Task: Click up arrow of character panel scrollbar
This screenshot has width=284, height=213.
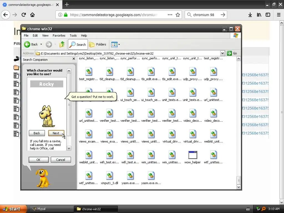Action: (x=69, y=71)
